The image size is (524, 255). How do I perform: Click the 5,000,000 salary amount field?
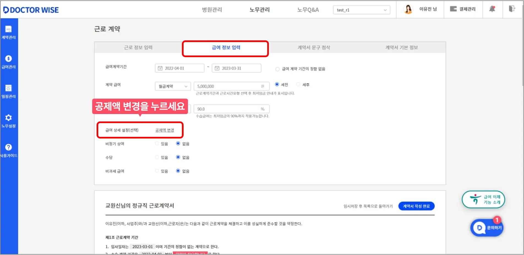point(231,86)
